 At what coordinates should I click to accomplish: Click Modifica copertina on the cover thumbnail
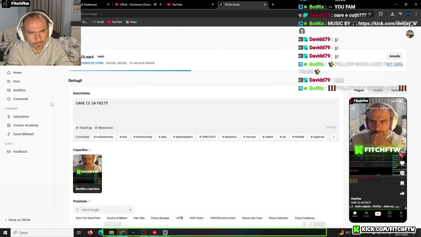(87, 189)
